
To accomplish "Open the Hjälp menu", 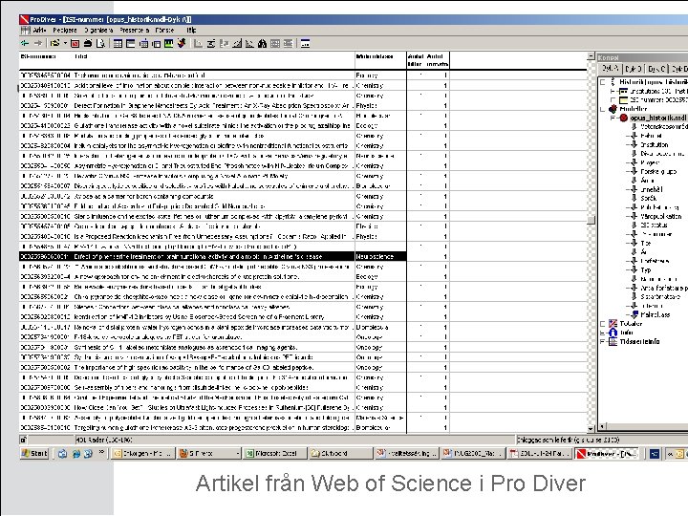I will (x=191, y=30).
